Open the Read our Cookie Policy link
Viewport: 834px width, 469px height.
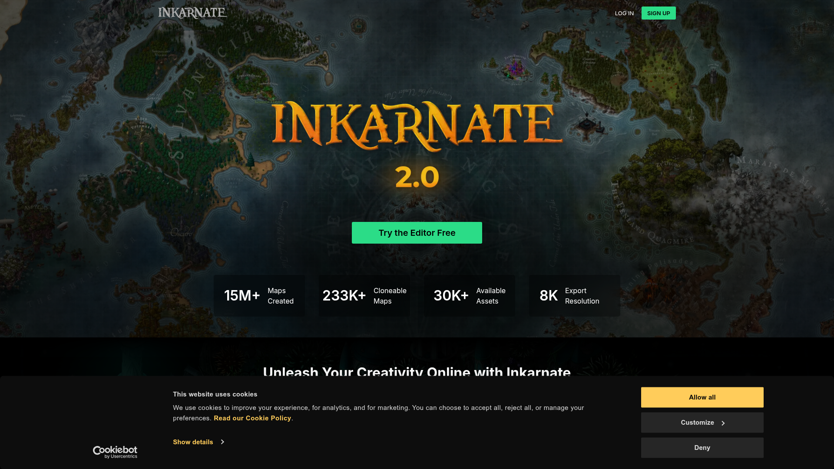pyautogui.click(x=252, y=418)
